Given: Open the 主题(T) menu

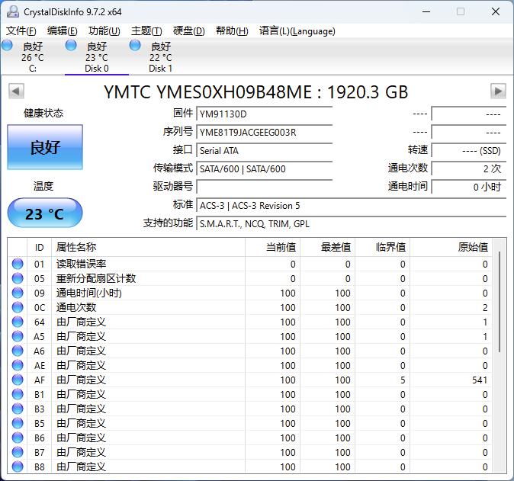Looking at the screenshot, I should tap(146, 31).
